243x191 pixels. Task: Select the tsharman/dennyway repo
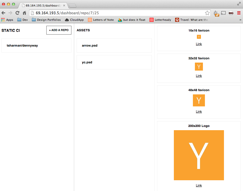click(x=36, y=45)
